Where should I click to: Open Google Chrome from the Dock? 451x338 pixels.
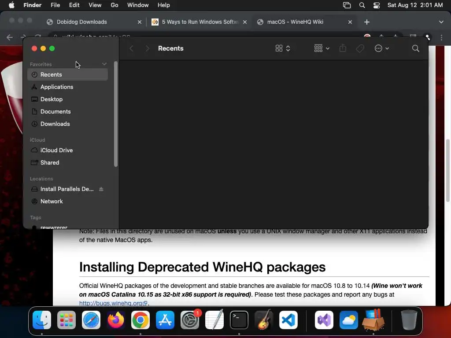140,320
